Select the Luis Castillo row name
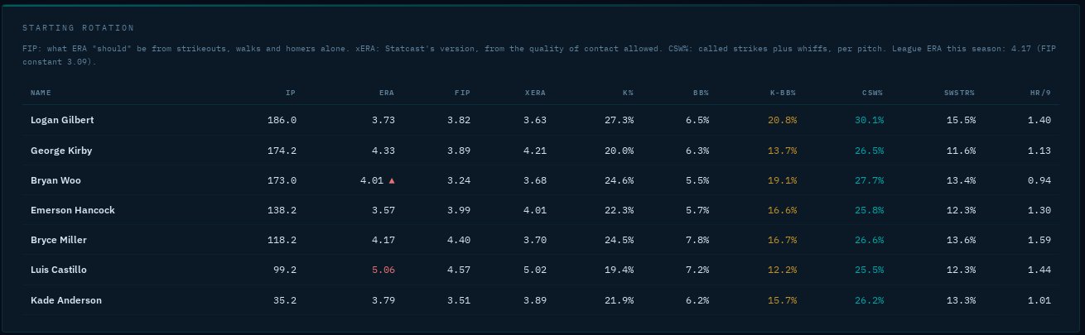Viewport: 1085px width, 335px height. point(59,270)
